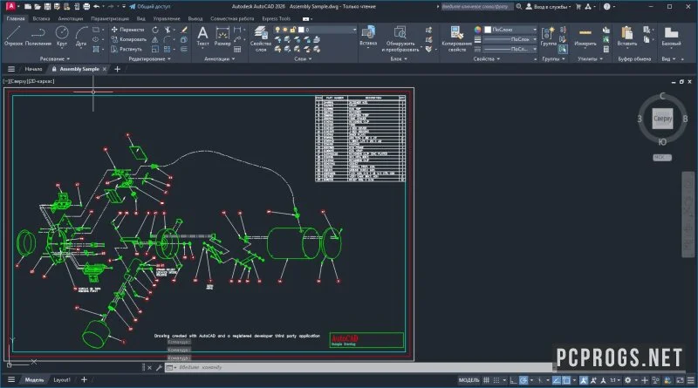Expand the Редактирование panel

coord(149,58)
